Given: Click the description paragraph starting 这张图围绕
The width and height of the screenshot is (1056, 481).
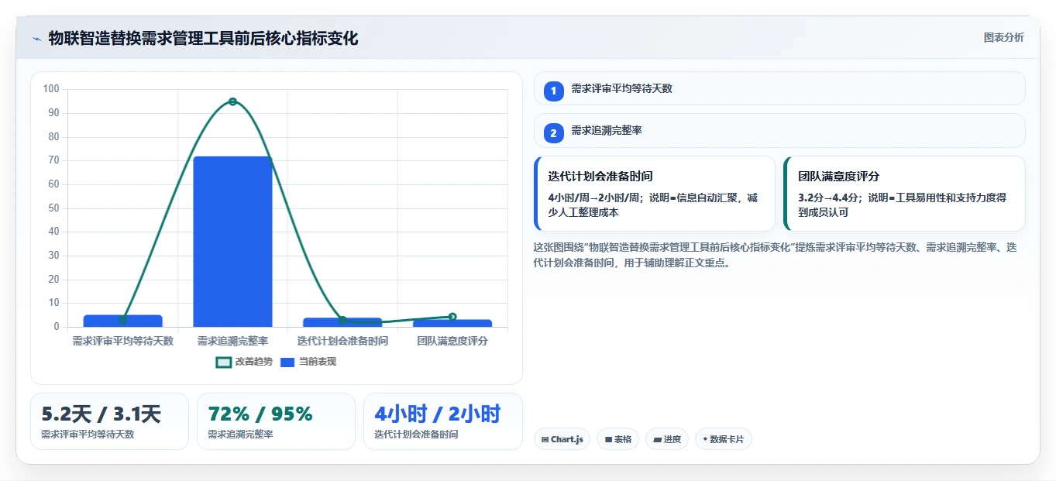Looking at the screenshot, I should tap(776, 255).
